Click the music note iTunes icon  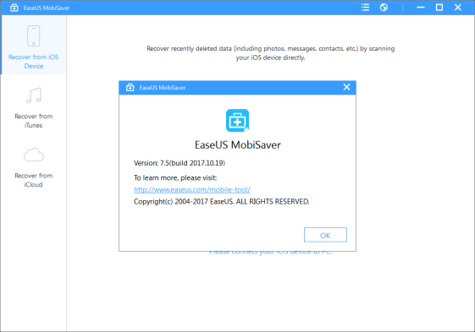click(34, 95)
